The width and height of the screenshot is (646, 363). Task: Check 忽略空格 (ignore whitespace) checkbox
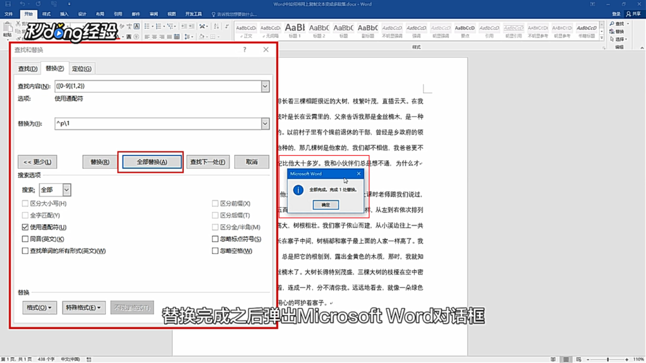216,251
